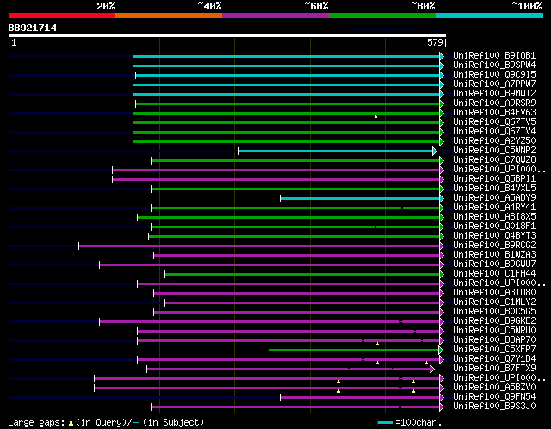This screenshot has height=429, width=551.
Task: Click the query end position 579
Action: 435,42
